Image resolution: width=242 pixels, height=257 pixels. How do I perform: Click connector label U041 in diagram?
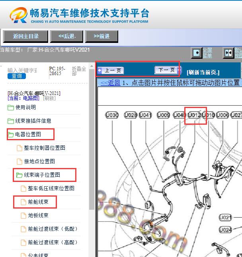click(x=145, y=115)
